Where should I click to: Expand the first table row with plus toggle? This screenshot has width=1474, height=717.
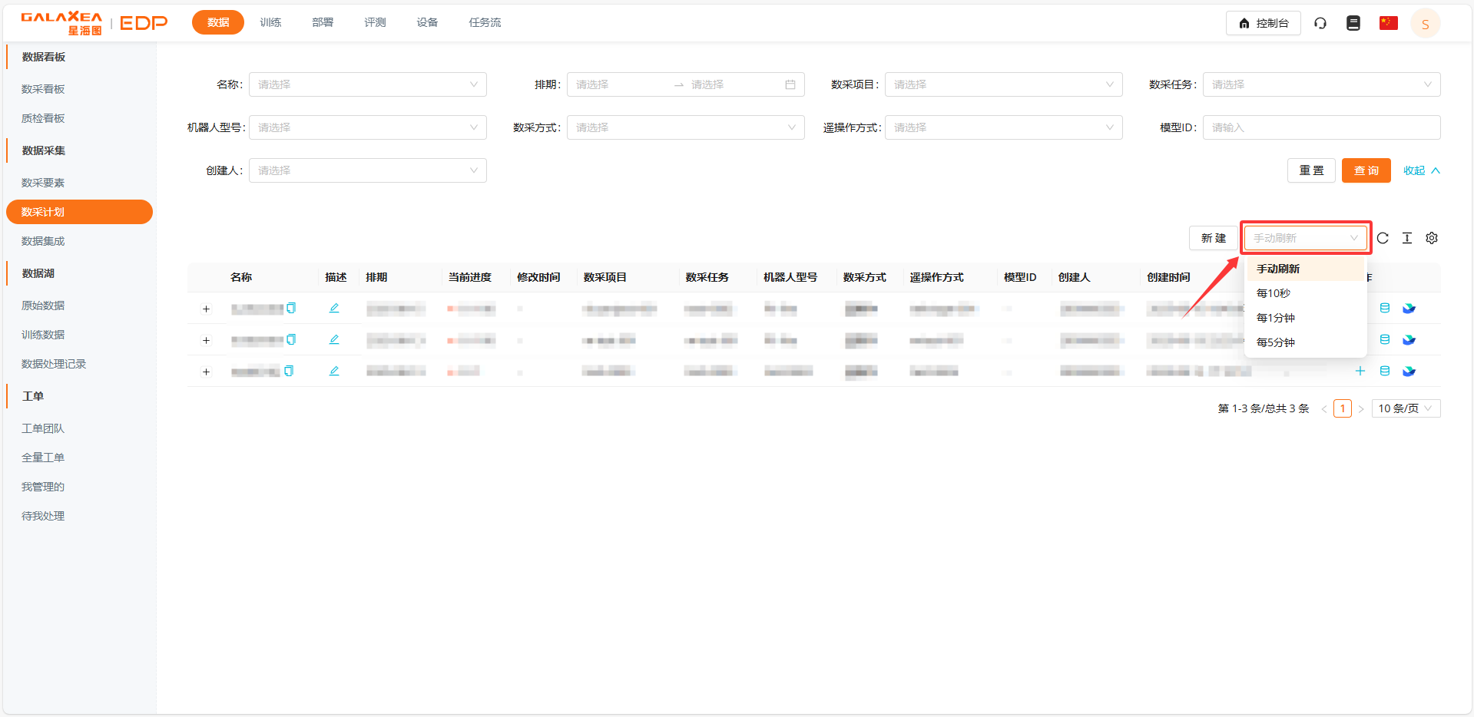click(x=206, y=309)
